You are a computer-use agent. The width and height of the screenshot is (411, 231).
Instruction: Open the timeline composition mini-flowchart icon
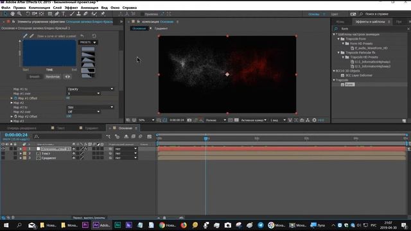(109, 137)
